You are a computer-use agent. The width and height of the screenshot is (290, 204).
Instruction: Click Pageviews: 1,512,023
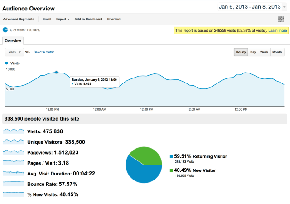pos(53,152)
